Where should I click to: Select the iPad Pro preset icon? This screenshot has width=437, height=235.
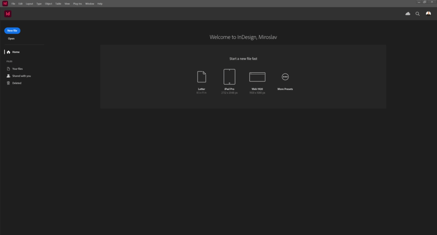(x=229, y=77)
